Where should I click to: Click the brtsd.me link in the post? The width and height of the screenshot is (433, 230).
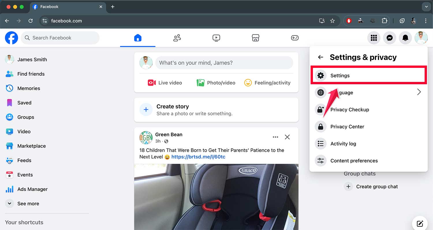198,157
